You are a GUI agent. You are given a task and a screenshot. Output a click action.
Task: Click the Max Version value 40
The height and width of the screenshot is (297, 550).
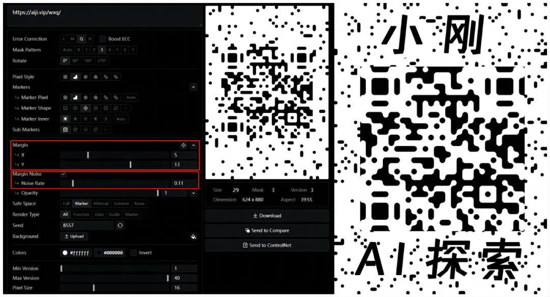pos(184,278)
